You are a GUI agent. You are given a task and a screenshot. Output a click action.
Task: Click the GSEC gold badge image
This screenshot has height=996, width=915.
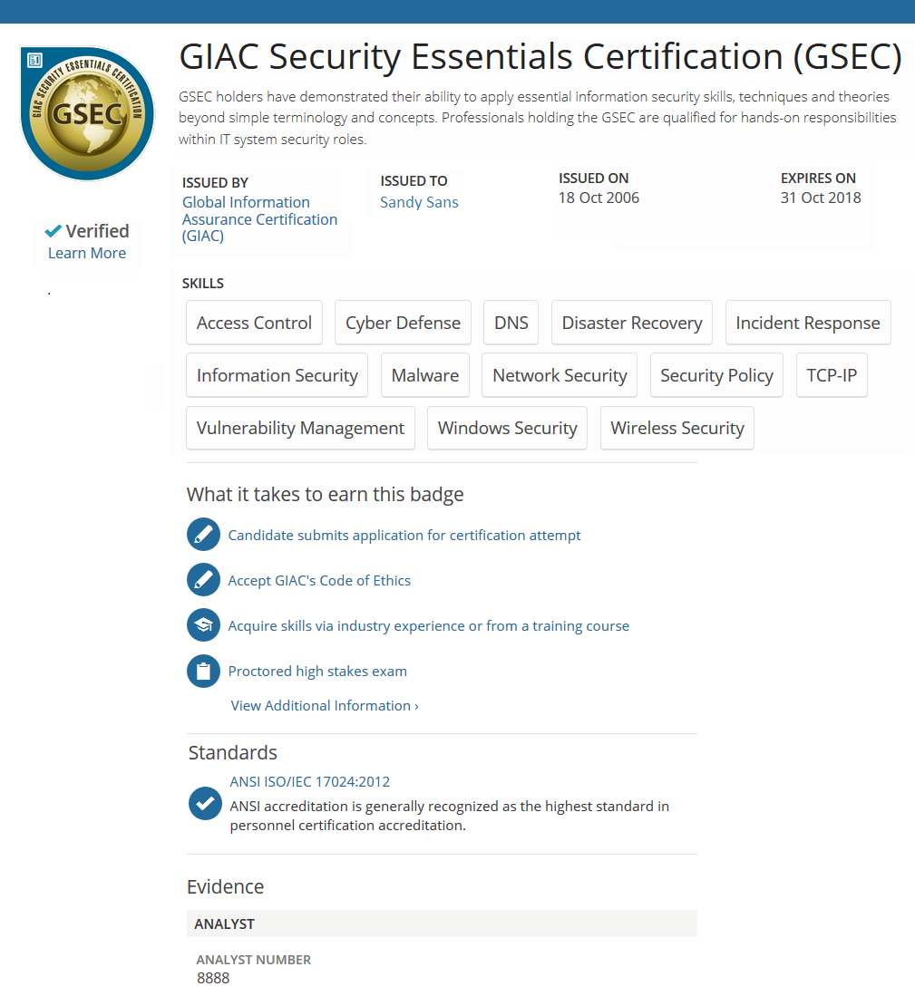coord(87,113)
